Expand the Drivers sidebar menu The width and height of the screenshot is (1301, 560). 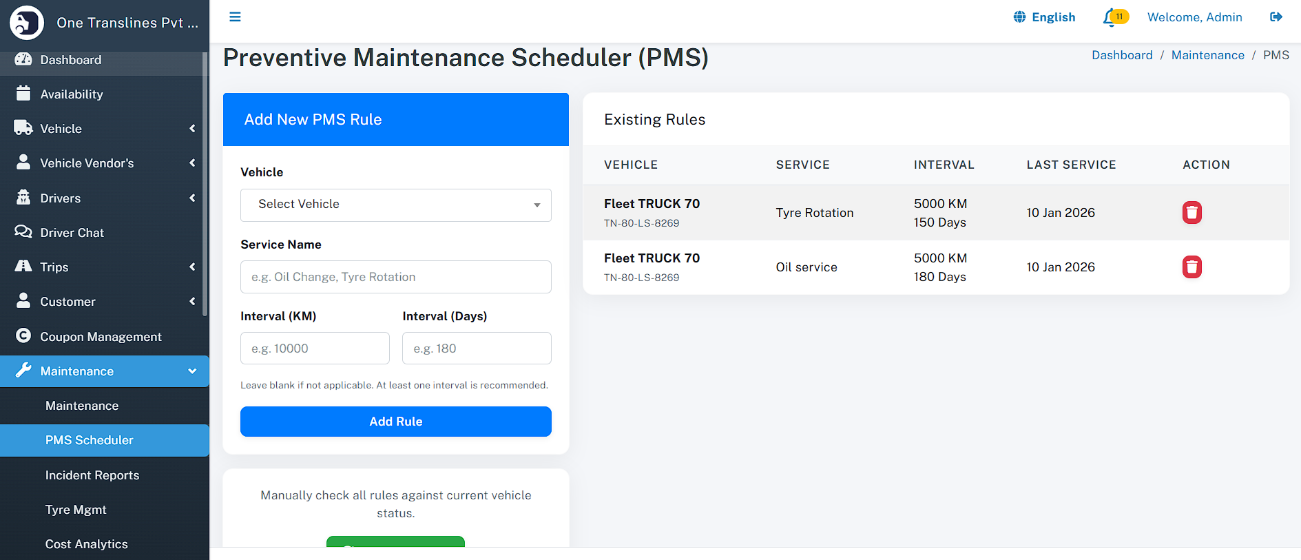click(104, 198)
